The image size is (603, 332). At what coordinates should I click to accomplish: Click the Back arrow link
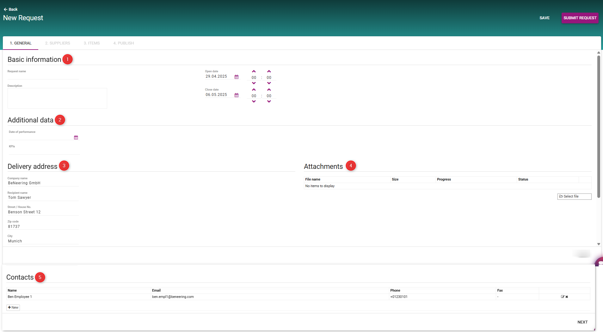click(10, 9)
